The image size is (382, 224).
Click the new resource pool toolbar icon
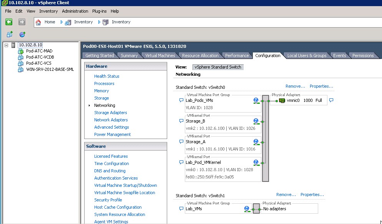(x=22, y=34)
